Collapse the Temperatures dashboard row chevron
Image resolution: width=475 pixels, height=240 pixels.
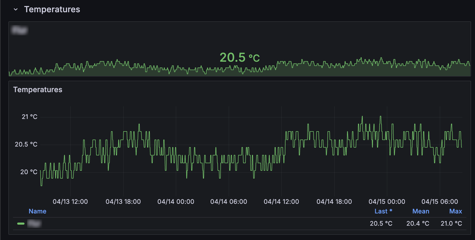click(16, 9)
